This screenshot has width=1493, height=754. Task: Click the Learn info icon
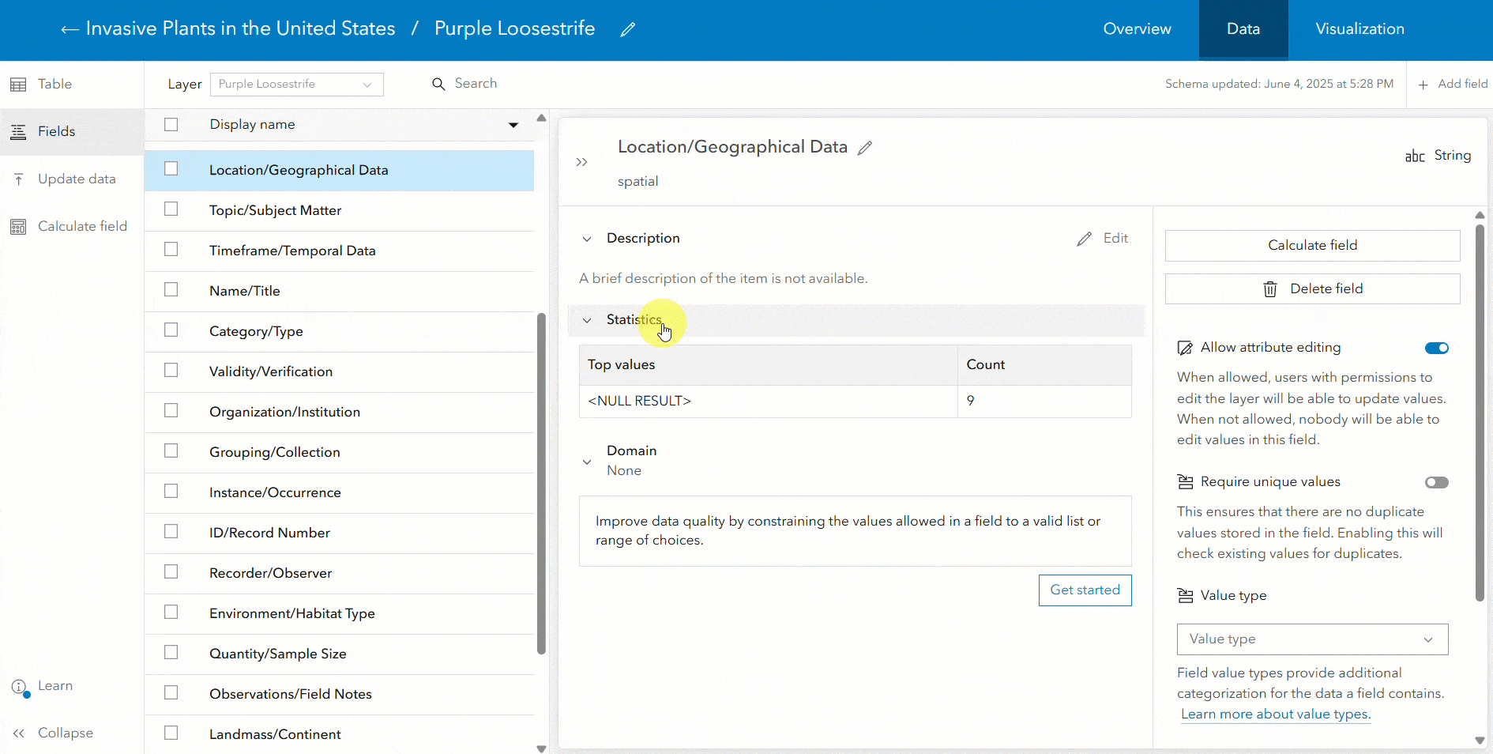pos(20,687)
